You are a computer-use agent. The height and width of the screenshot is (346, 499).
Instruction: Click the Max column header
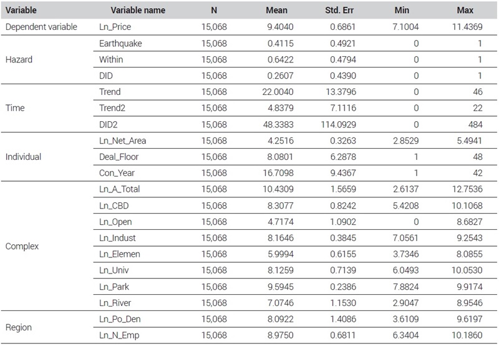[465, 10]
